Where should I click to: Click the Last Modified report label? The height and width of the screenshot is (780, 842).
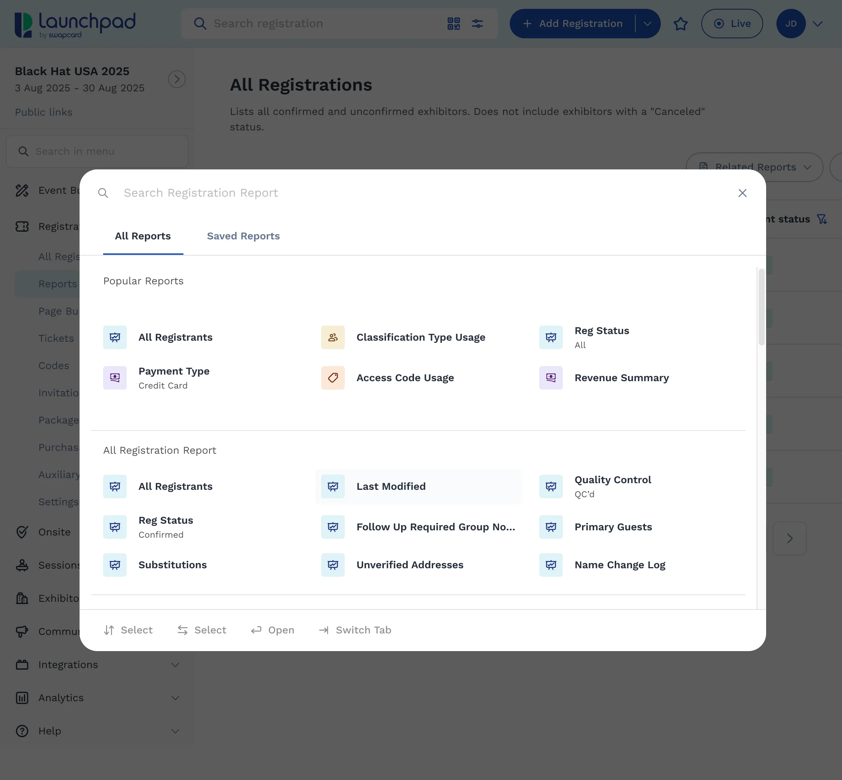tap(391, 486)
